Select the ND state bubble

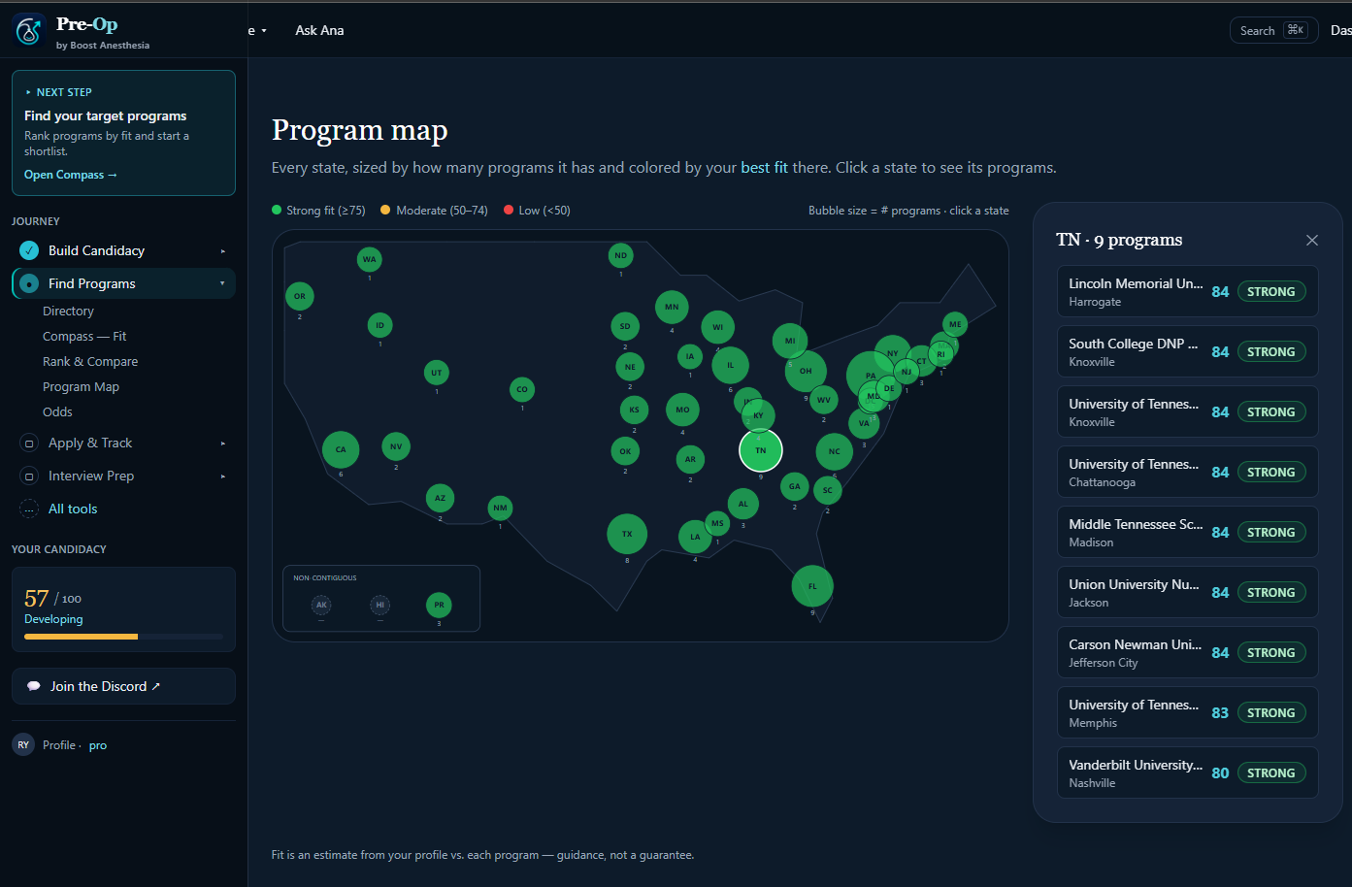(620, 255)
